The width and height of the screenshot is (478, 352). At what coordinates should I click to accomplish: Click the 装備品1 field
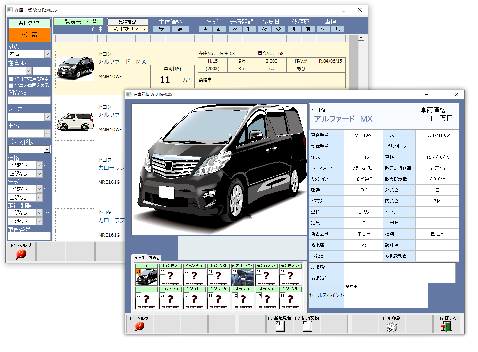pos(399,268)
